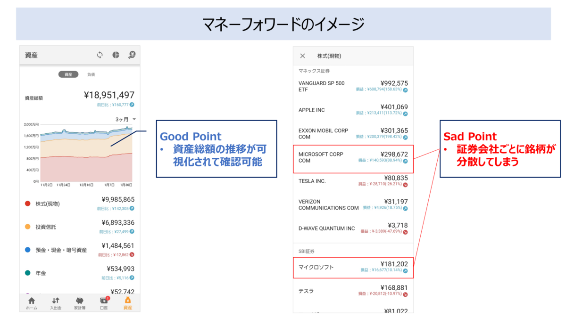Select VERIZON COMMUNICATIONS COM stock name

pyautogui.click(x=329, y=204)
